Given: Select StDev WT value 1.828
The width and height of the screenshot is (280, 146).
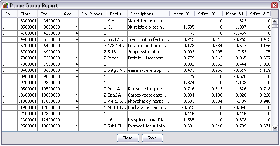Looking at the screenshot, I should tap(259, 64).
